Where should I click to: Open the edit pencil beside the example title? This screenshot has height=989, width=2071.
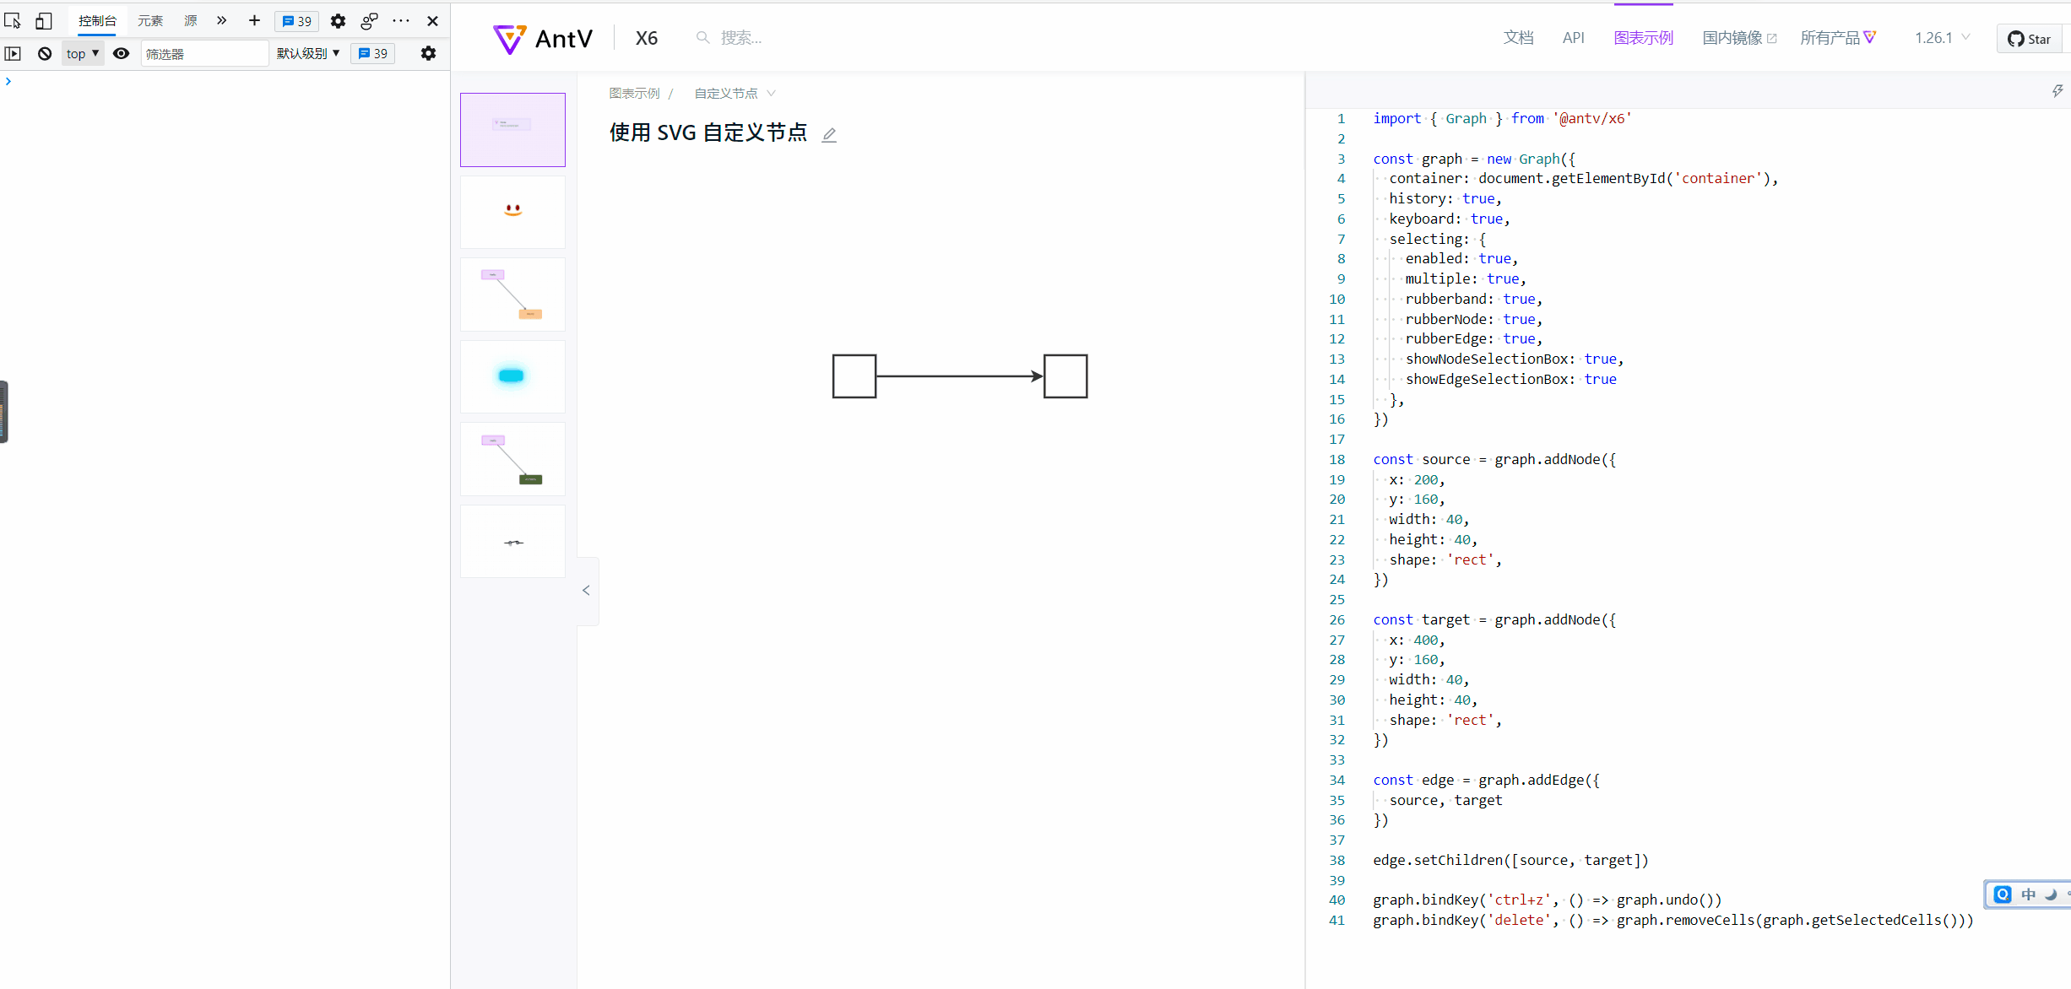(x=829, y=134)
